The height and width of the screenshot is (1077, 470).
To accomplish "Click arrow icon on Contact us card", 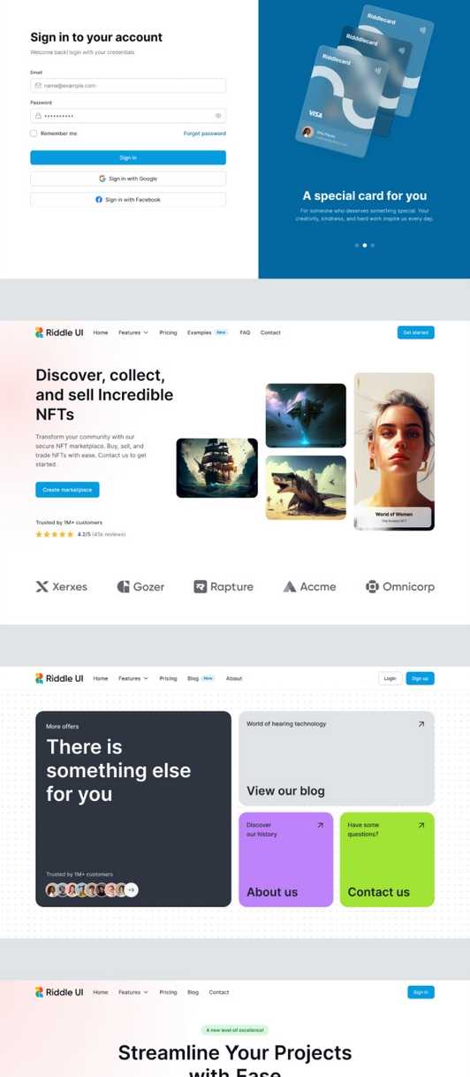I will (x=421, y=825).
